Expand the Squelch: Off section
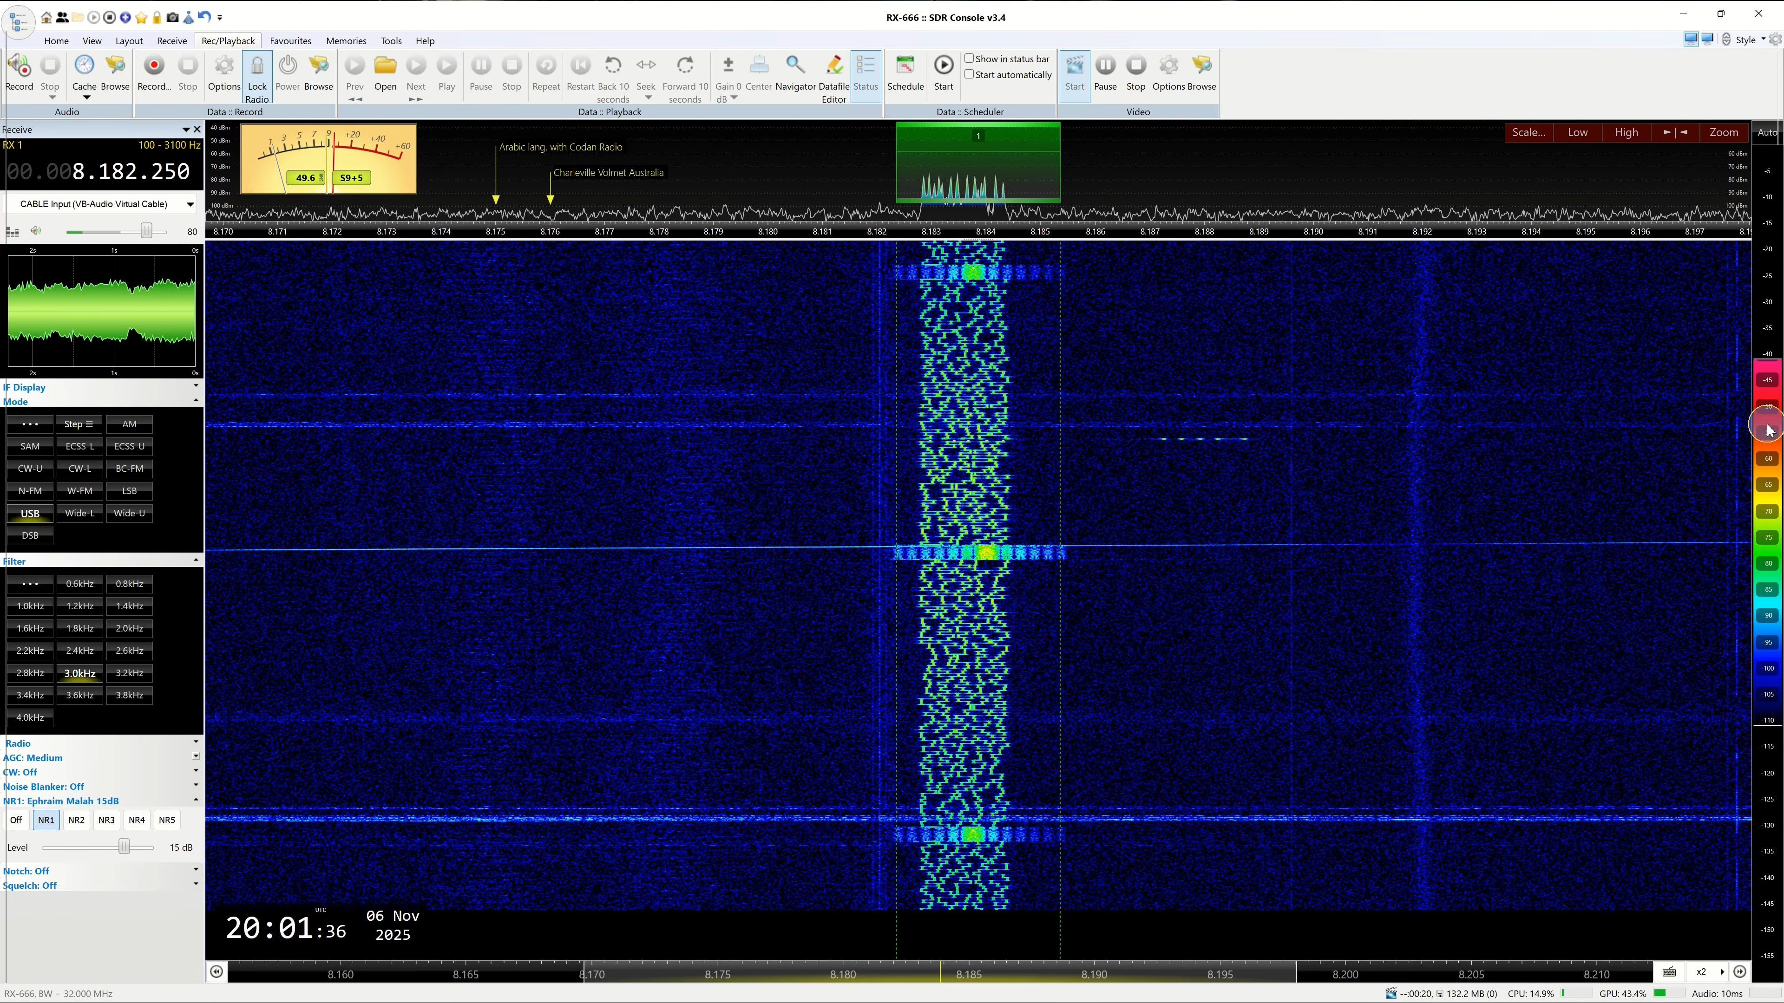Screen dimensions: 1784x1003 [195, 885]
